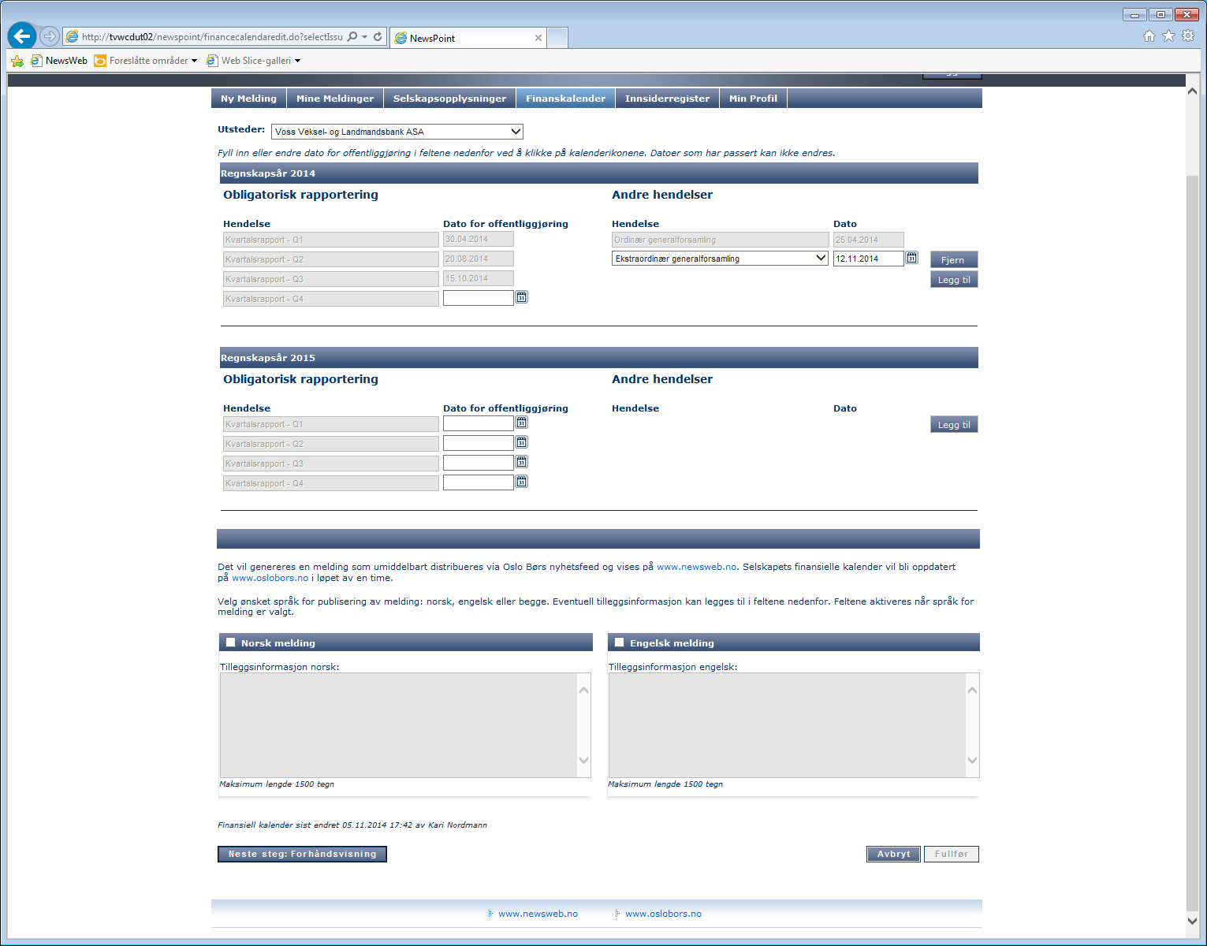This screenshot has height=946, width=1207.
Task: Select the Finanskalender tab
Action: tap(566, 99)
